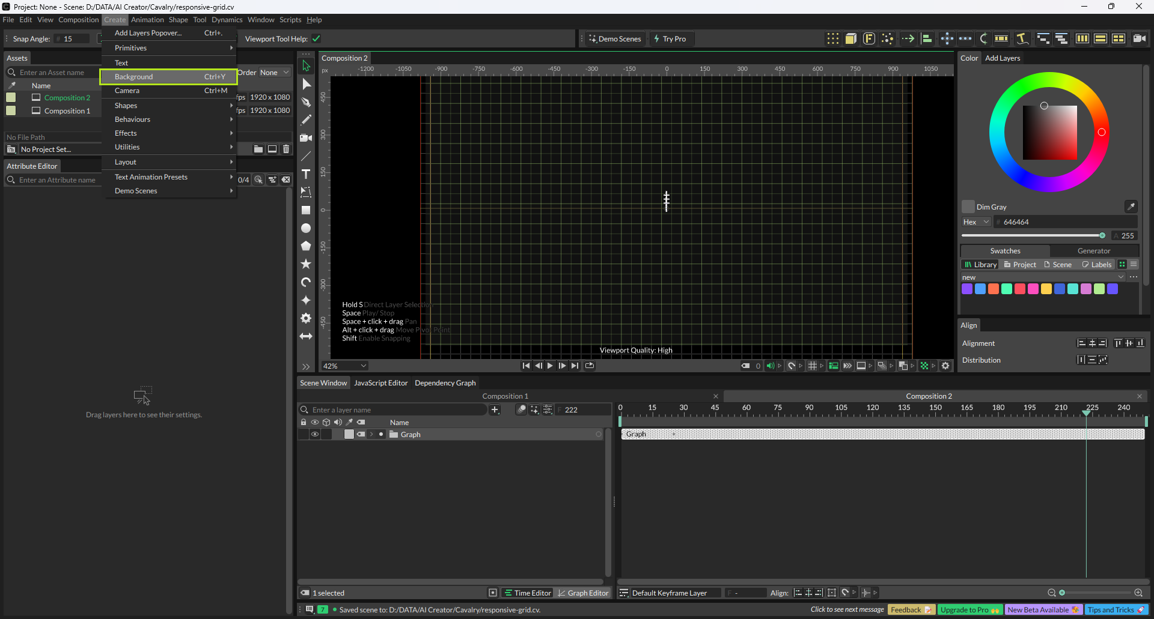Select the Text tool in toolbar
Viewport: 1154px width, 619px height.
pos(306,174)
